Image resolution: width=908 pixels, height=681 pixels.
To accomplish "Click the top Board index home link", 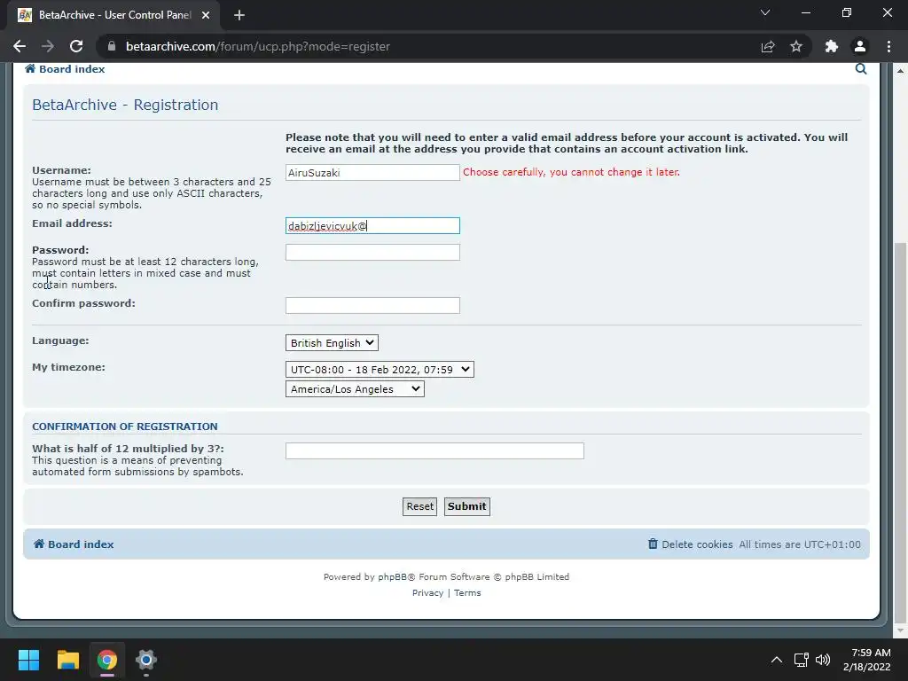I will click(x=65, y=69).
